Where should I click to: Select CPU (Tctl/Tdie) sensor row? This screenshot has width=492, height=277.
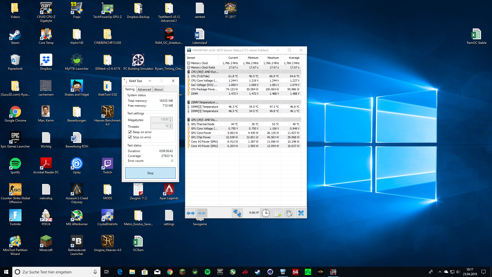[200, 76]
